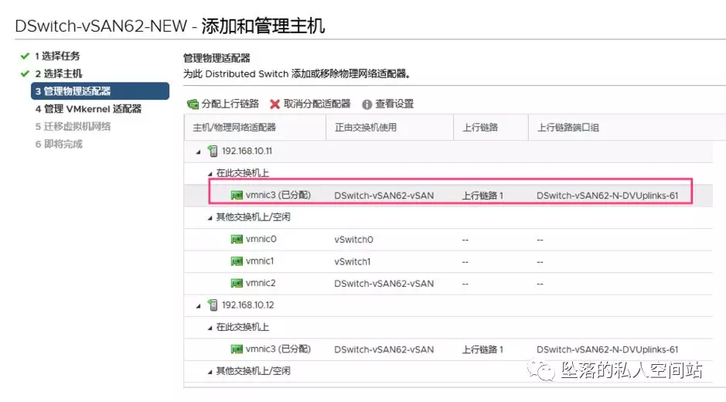Screen dimensions: 726x402
Task: Click the host icon for 192.168.10.11
Action: [213, 151]
